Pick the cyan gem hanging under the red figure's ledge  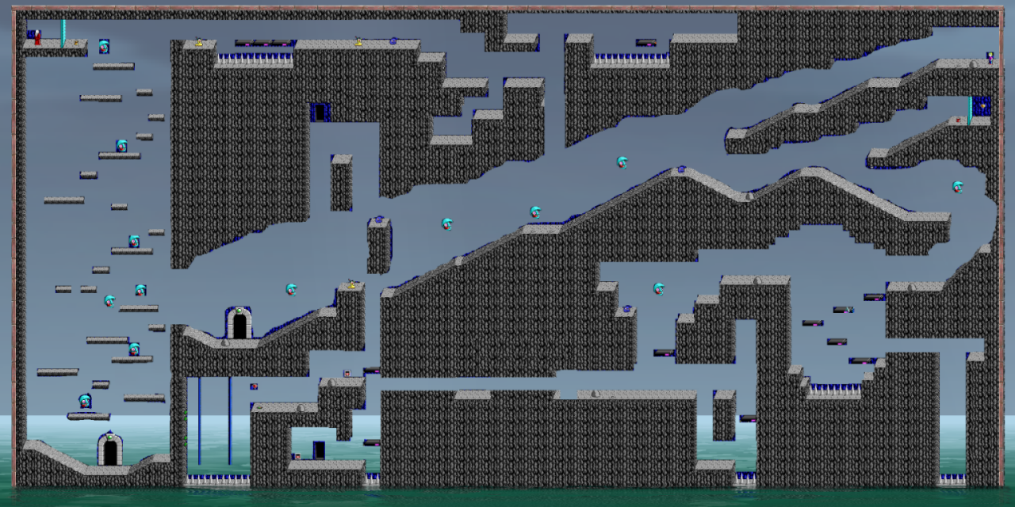(104, 47)
